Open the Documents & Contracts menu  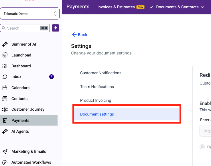click(x=177, y=7)
